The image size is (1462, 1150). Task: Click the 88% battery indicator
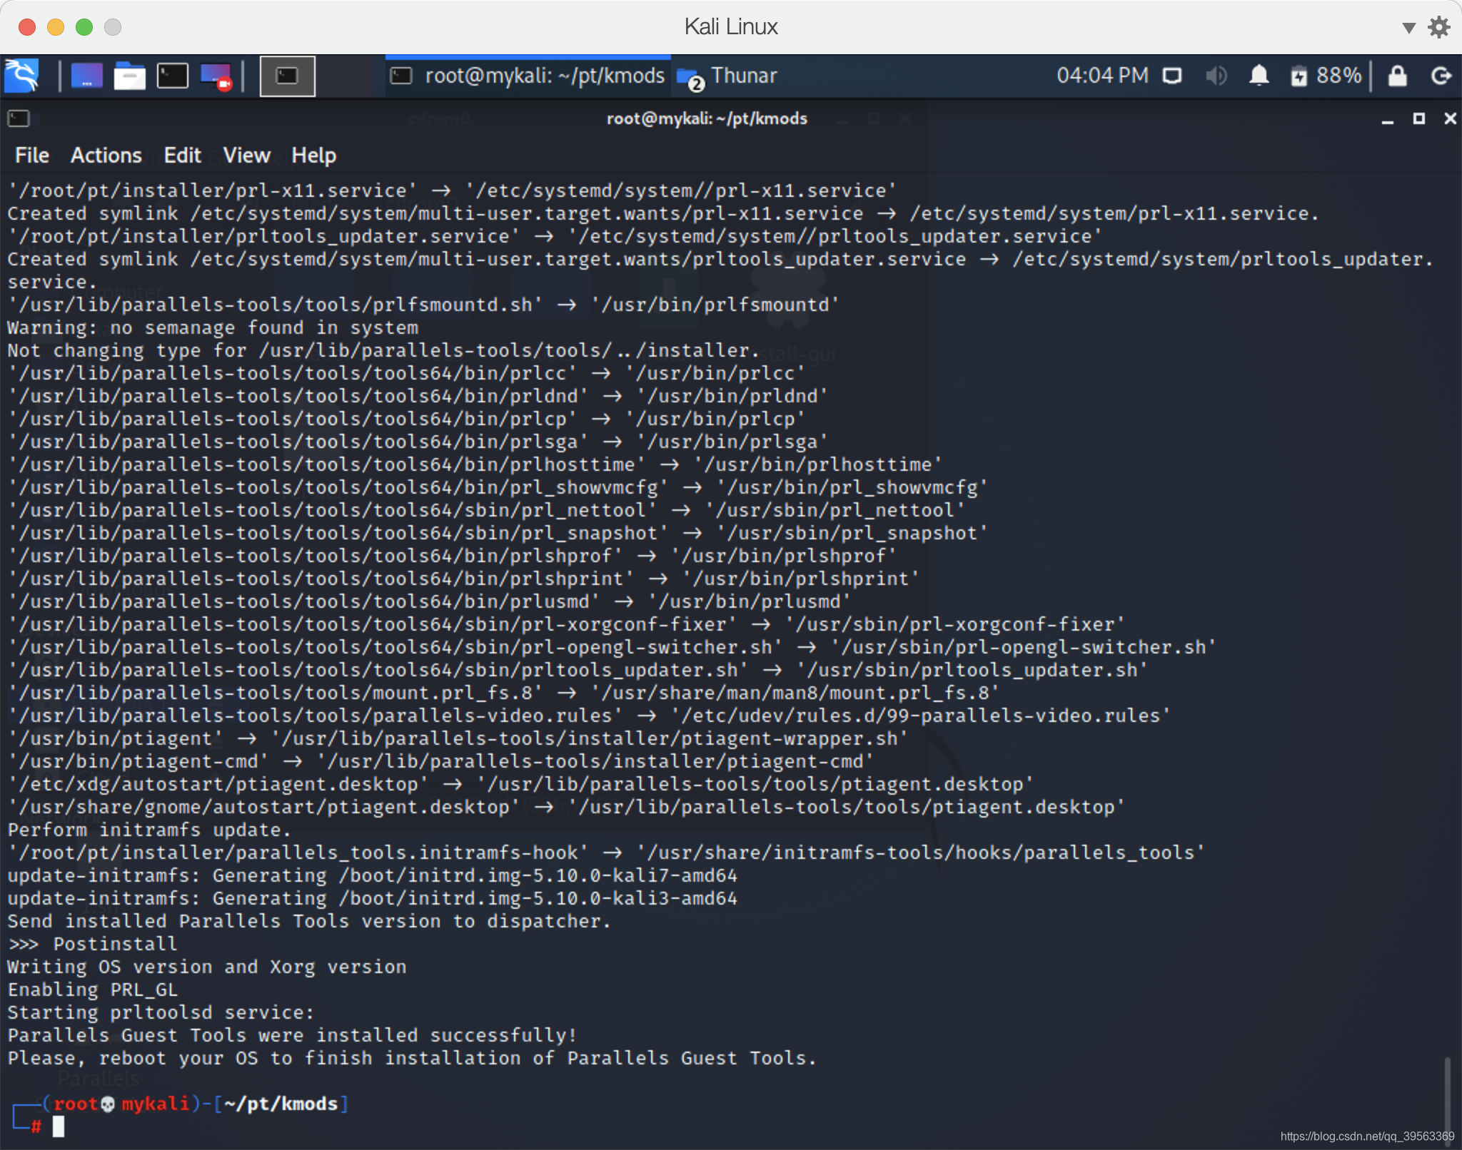point(1326,76)
